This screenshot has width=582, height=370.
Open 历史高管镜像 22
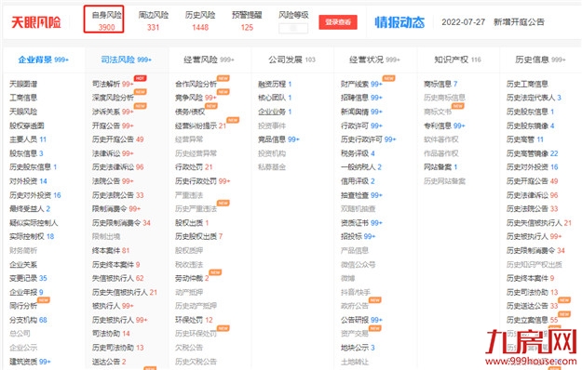point(533,153)
